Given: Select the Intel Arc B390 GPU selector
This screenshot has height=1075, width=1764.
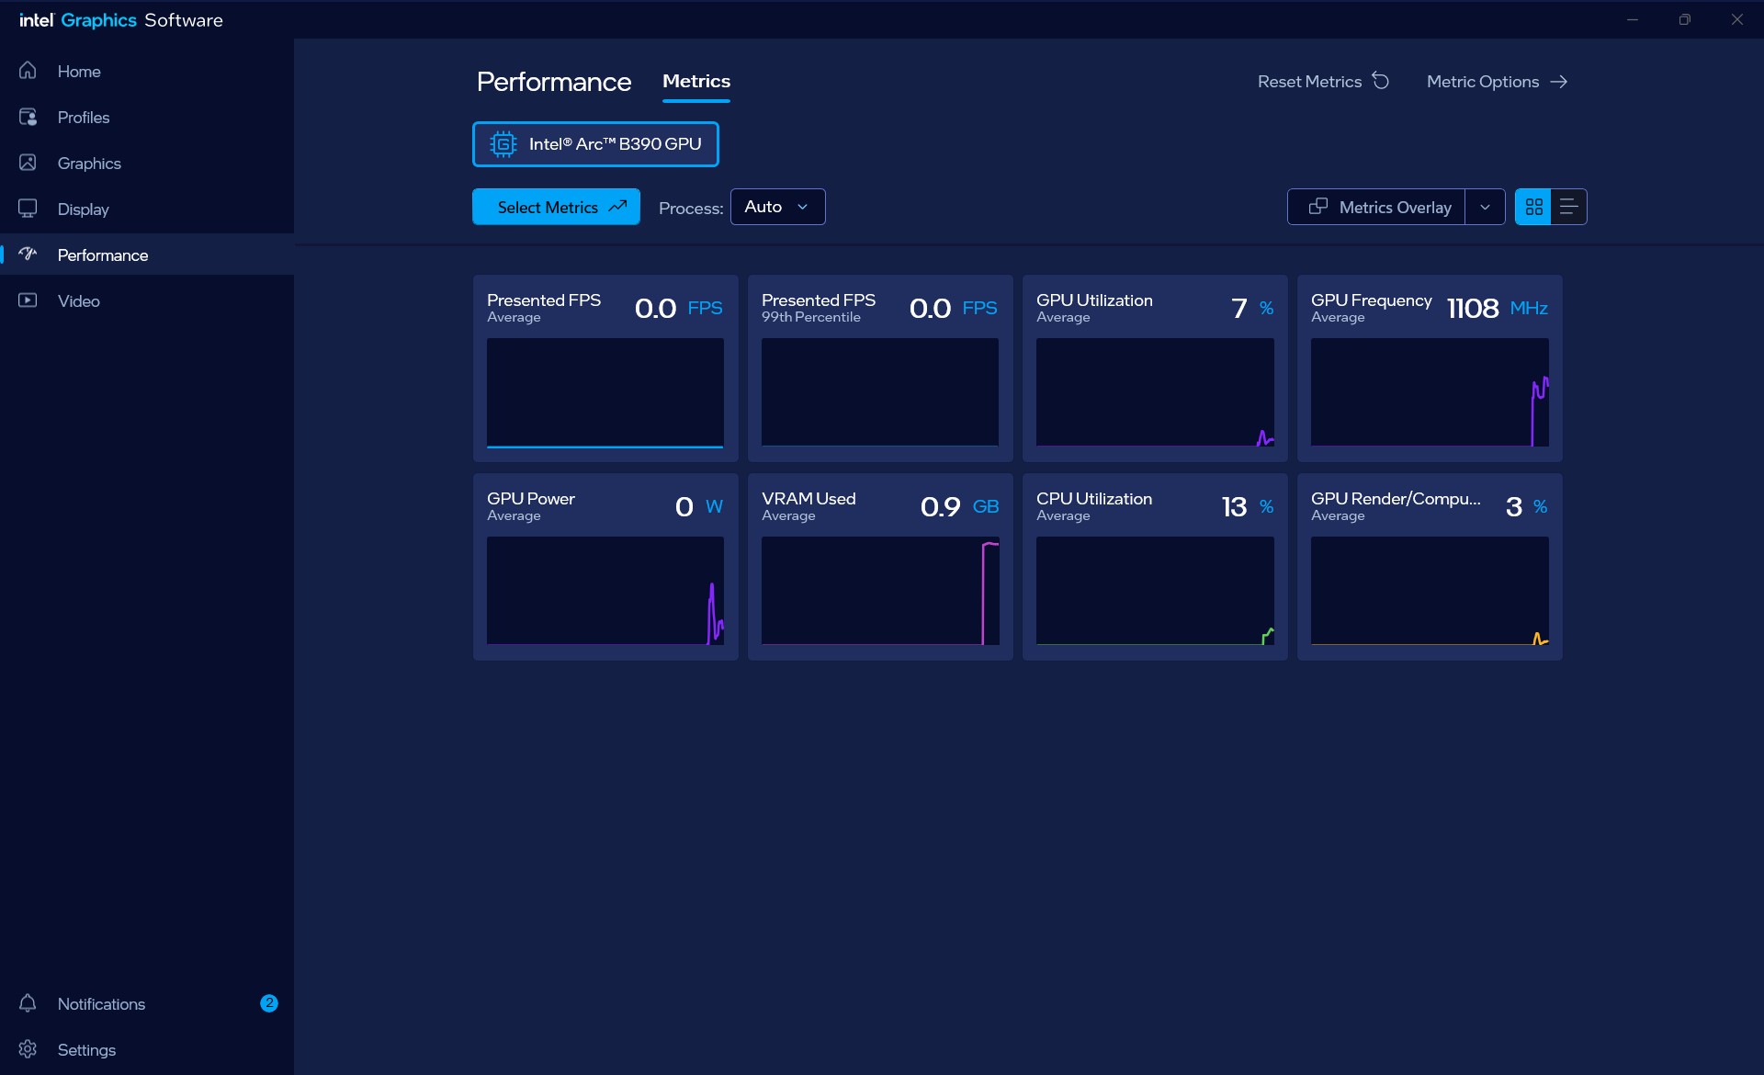Looking at the screenshot, I should click(x=595, y=144).
